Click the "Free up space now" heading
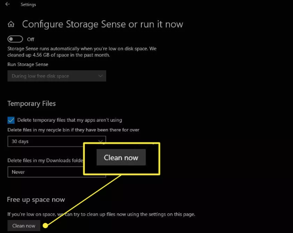This screenshot has height=233, width=293. tap(36, 200)
